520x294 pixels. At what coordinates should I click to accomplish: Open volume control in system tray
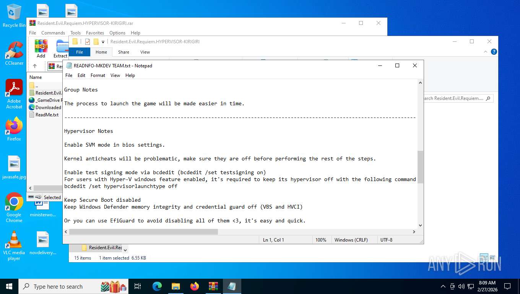461,286
